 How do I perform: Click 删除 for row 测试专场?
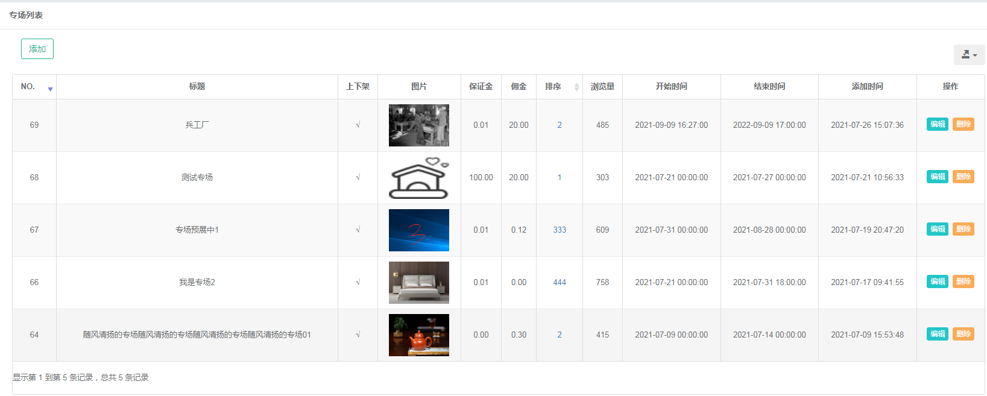click(x=963, y=177)
